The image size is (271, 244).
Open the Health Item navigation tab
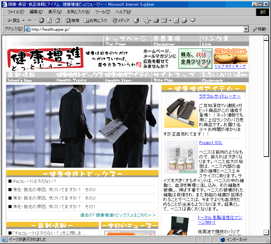[128, 77]
